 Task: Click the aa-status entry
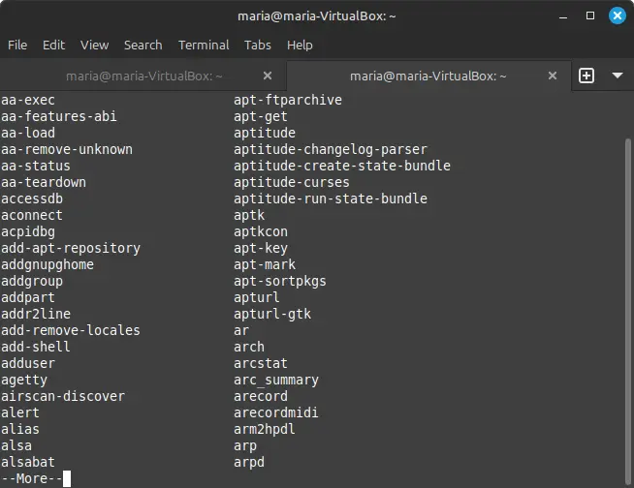pyautogui.click(x=36, y=166)
